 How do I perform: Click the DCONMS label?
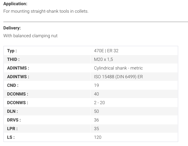18,94
